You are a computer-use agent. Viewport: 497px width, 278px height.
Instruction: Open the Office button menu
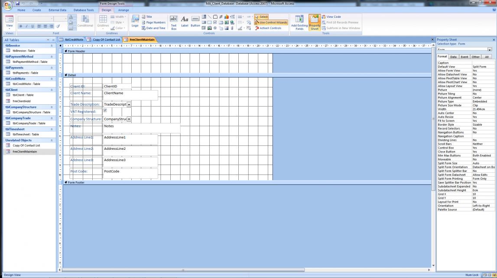(x=7, y=5)
